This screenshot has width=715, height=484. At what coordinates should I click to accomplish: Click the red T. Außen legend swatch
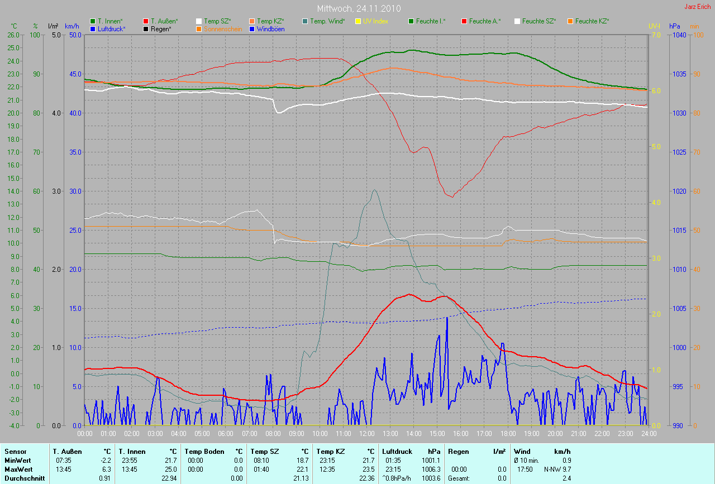(x=146, y=21)
